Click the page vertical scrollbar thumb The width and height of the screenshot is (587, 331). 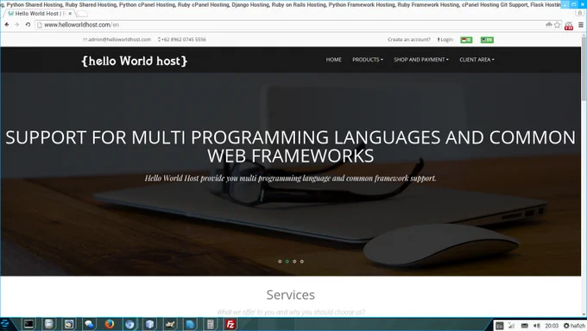pos(584,68)
